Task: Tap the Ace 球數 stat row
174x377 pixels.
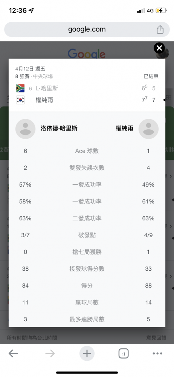Action: 87,151
